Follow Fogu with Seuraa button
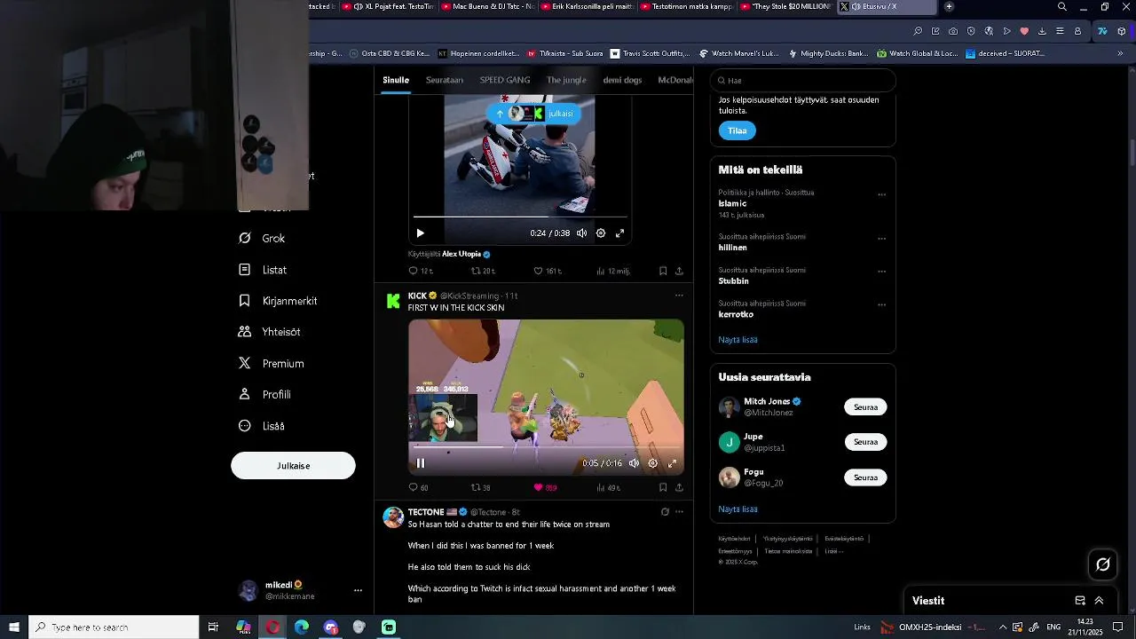Screen dimensions: 1136x639 pyautogui.click(x=865, y=477)
